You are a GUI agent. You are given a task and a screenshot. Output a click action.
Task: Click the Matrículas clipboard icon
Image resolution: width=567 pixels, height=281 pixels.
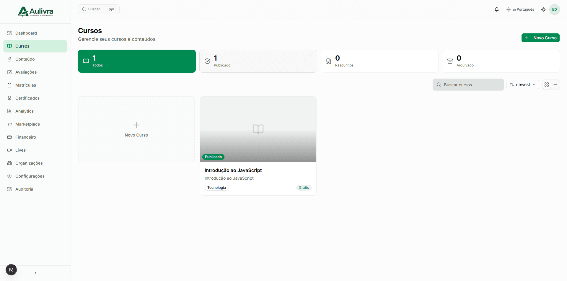pyautogui.click(x=9, y=85)
